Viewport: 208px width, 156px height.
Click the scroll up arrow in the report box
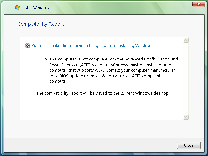click(x=186, y=40)
